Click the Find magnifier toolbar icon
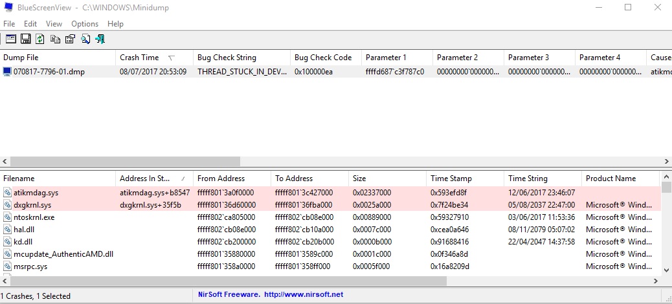This screenshot has width=672, height=304. point(85,39)
